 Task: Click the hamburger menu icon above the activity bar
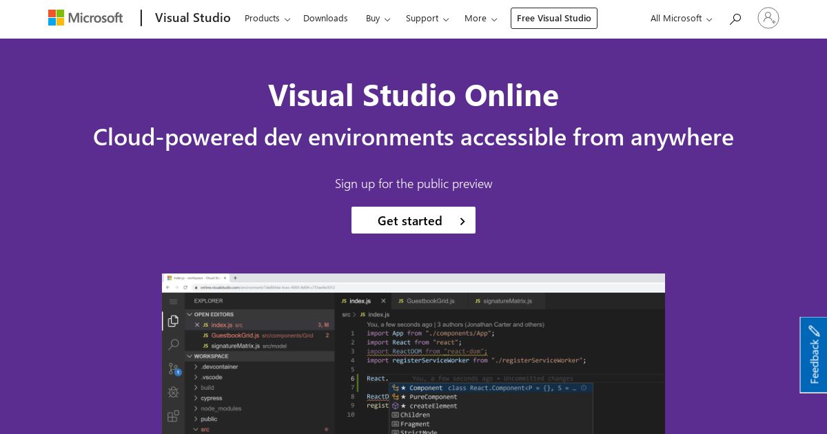coord(173,301)
